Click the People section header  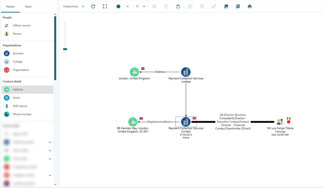click(7, 18)
